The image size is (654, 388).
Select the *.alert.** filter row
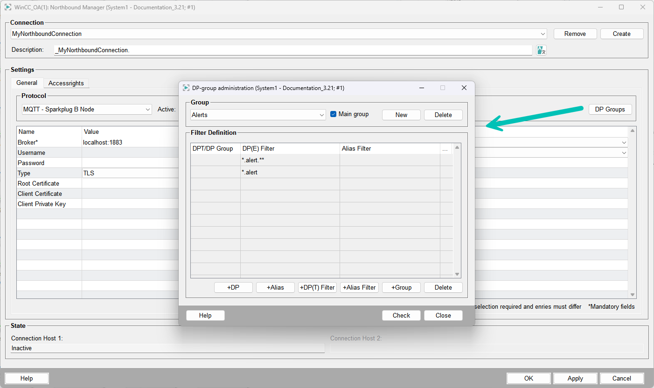point(290,160)
